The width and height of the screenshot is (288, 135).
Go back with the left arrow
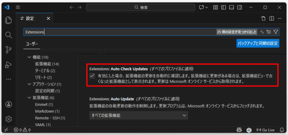(72, 7)
